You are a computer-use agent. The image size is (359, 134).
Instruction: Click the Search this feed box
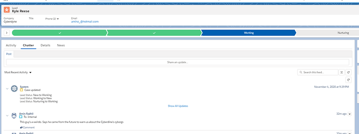318,72
